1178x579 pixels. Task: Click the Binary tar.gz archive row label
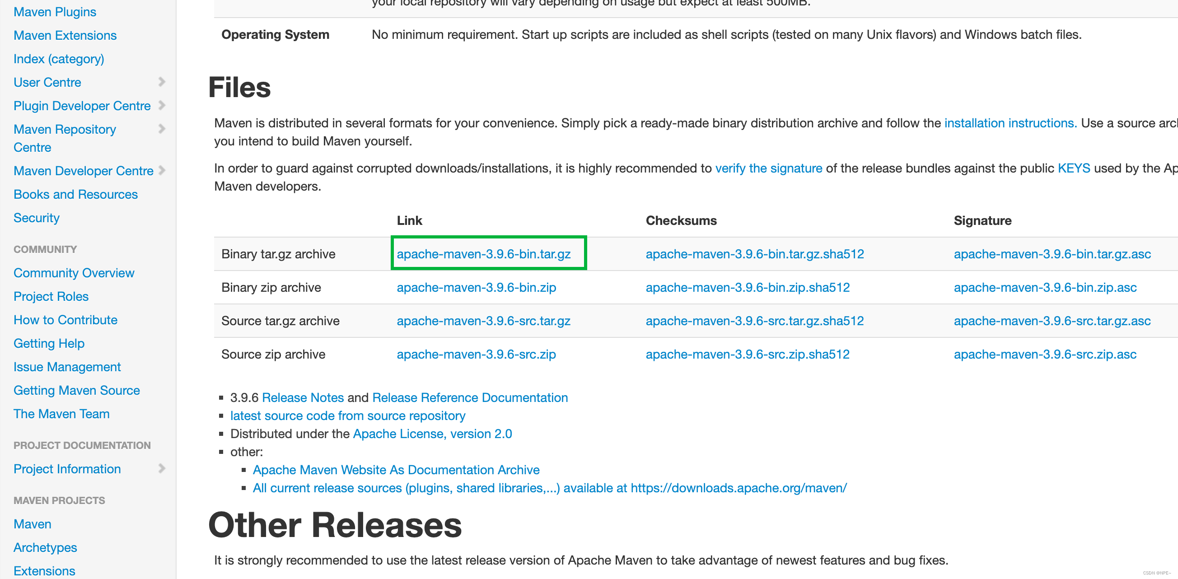tap(278, 254)
